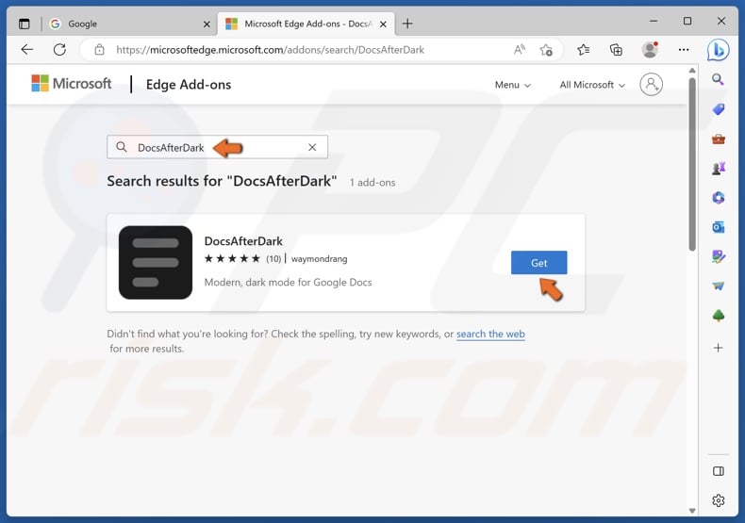Click the scrollbar up arrow
Image resolution: width=745 pixels, height=523 pixels.
(692, 71)
